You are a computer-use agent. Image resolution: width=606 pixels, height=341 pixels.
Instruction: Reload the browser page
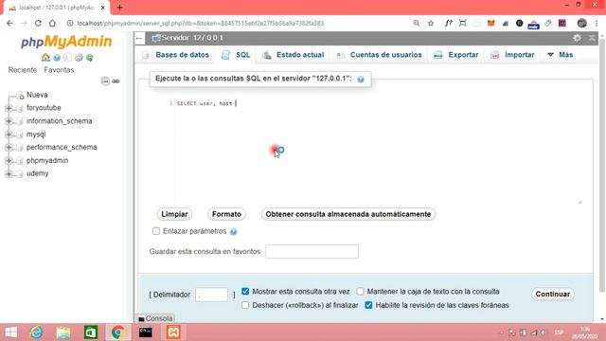click(x=38, y=23)
